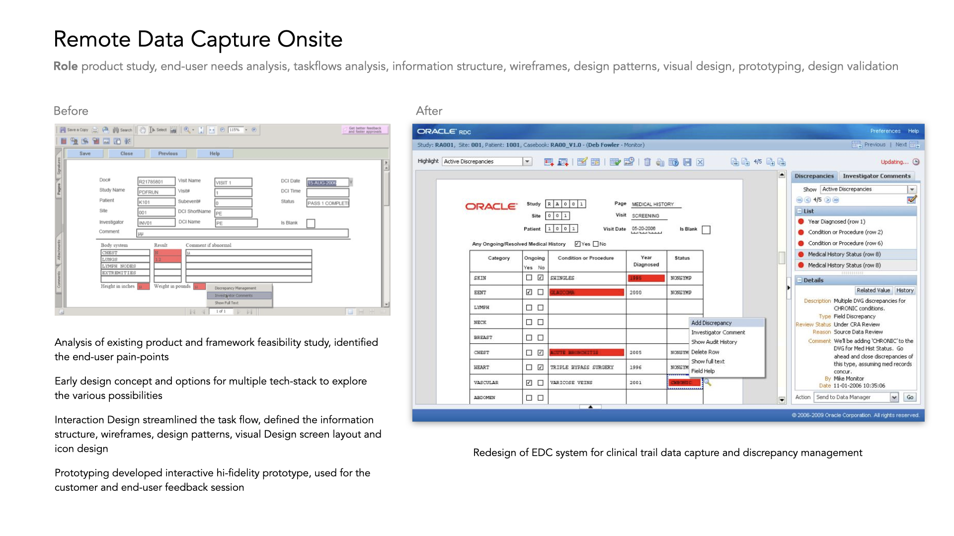Tick the No checkbox for Medical History
This screenshot has width=954, height=536.
point(595,244)
